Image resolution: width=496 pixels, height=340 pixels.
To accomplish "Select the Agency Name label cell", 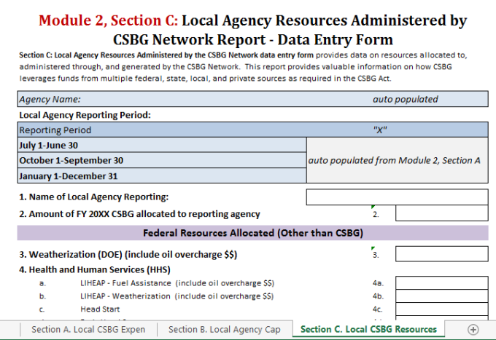I will [x=162, y=99].
